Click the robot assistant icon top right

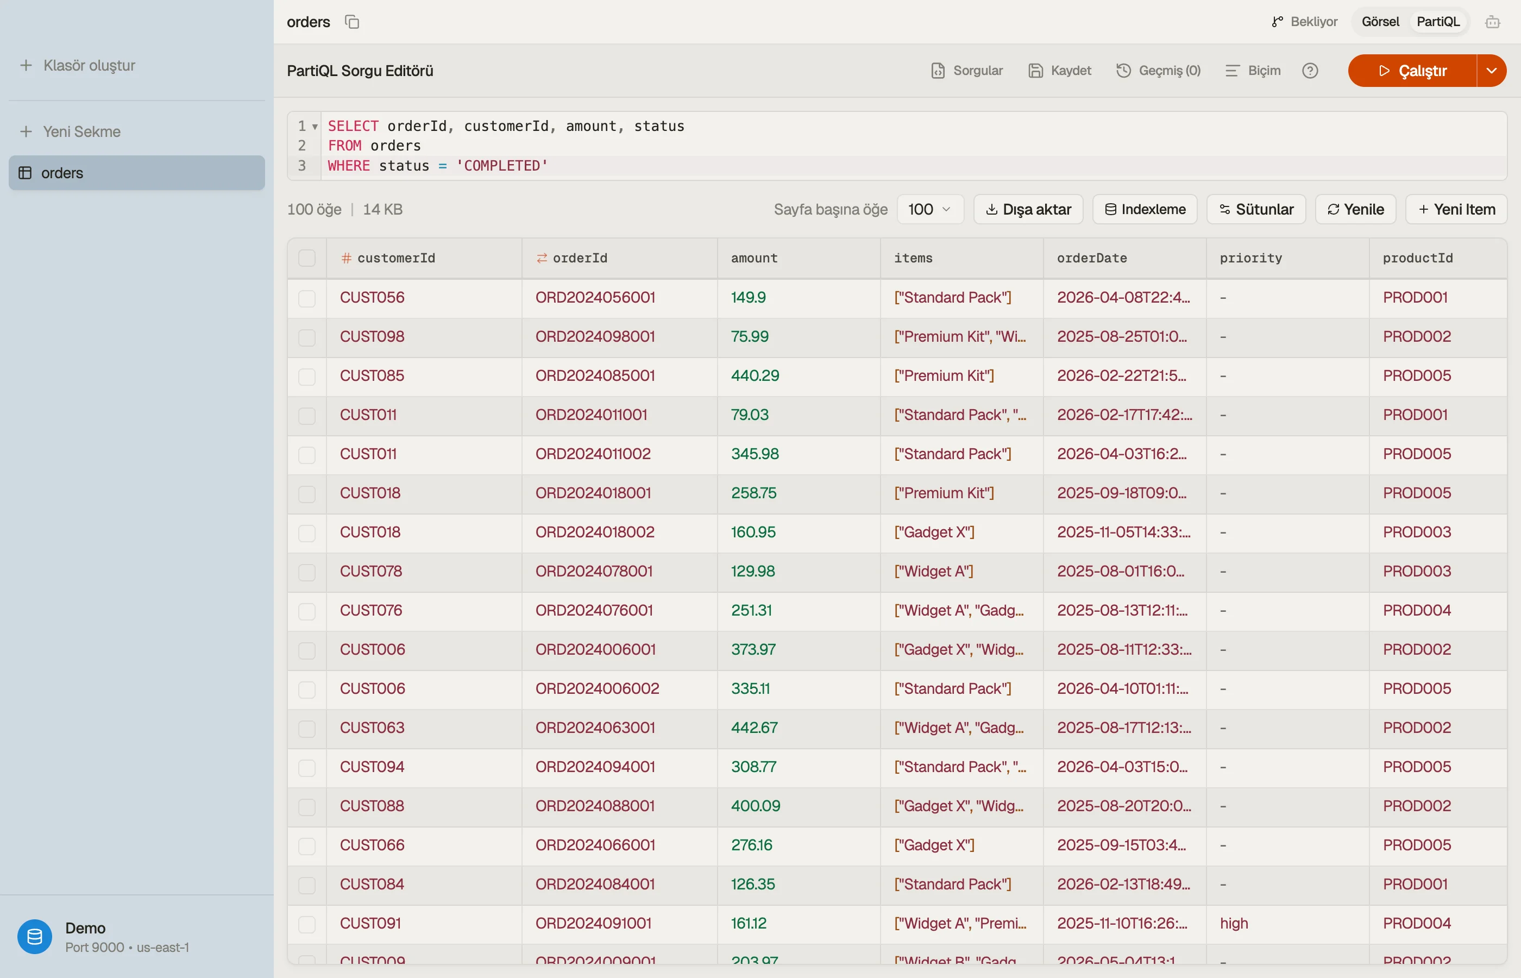[x=1492, y=22]
